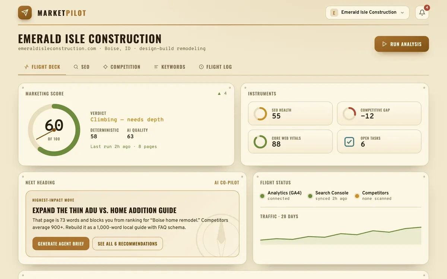Viewport: 447px width, 279px height.
Task: Click the MarketPilot paper-plane logo icon
Action: 25,13
